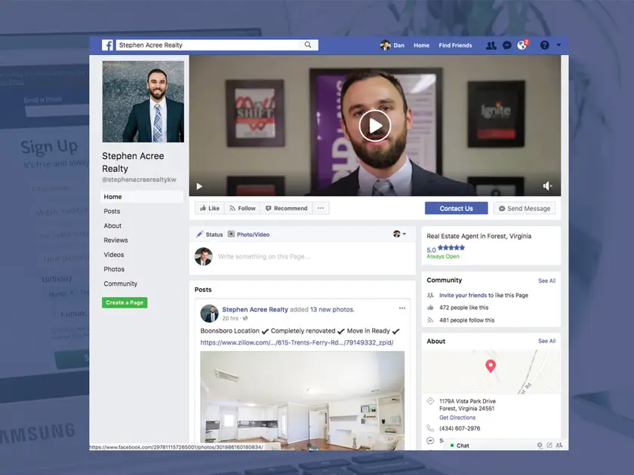Image resolution: width=634 pixels, height=475 pixels.
Task: Follow the Stephen Acree Realty page
Action: pos(242,208)
